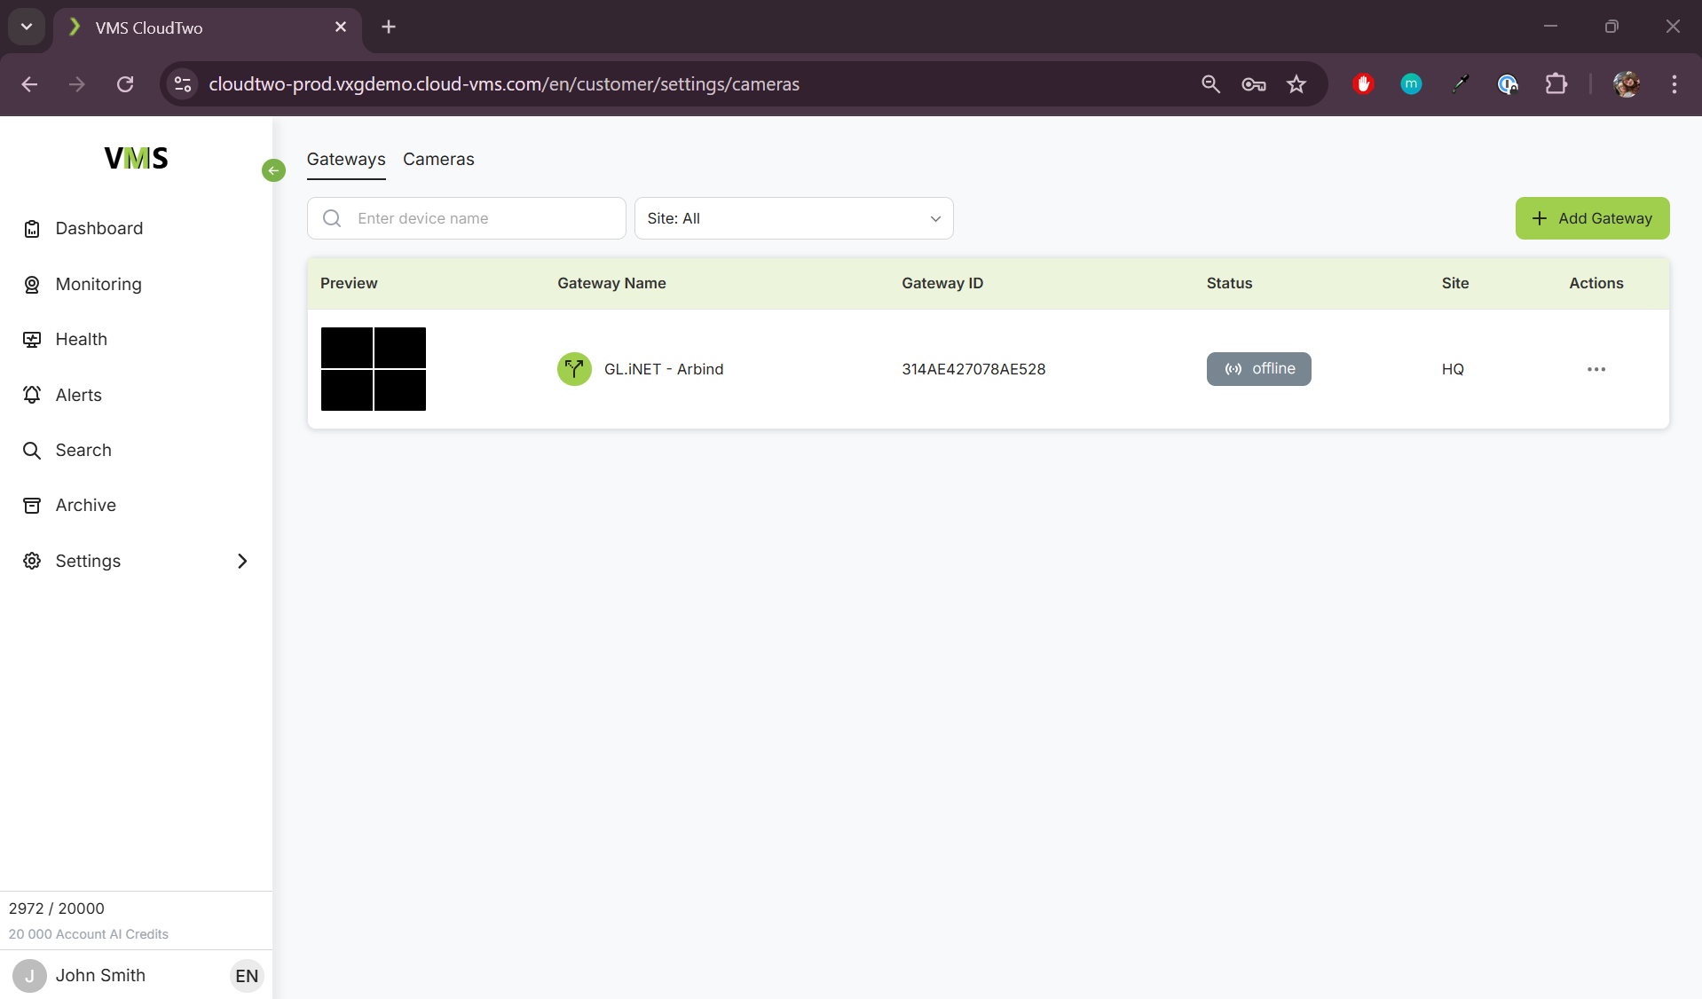
Task: Open the Archive section
Action: pos(85,506)
